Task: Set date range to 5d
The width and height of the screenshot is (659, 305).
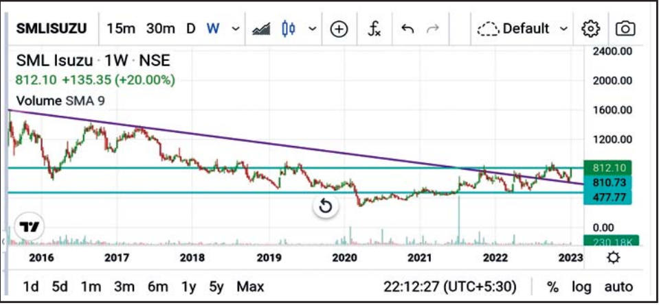Action: (x=60, y=287)
